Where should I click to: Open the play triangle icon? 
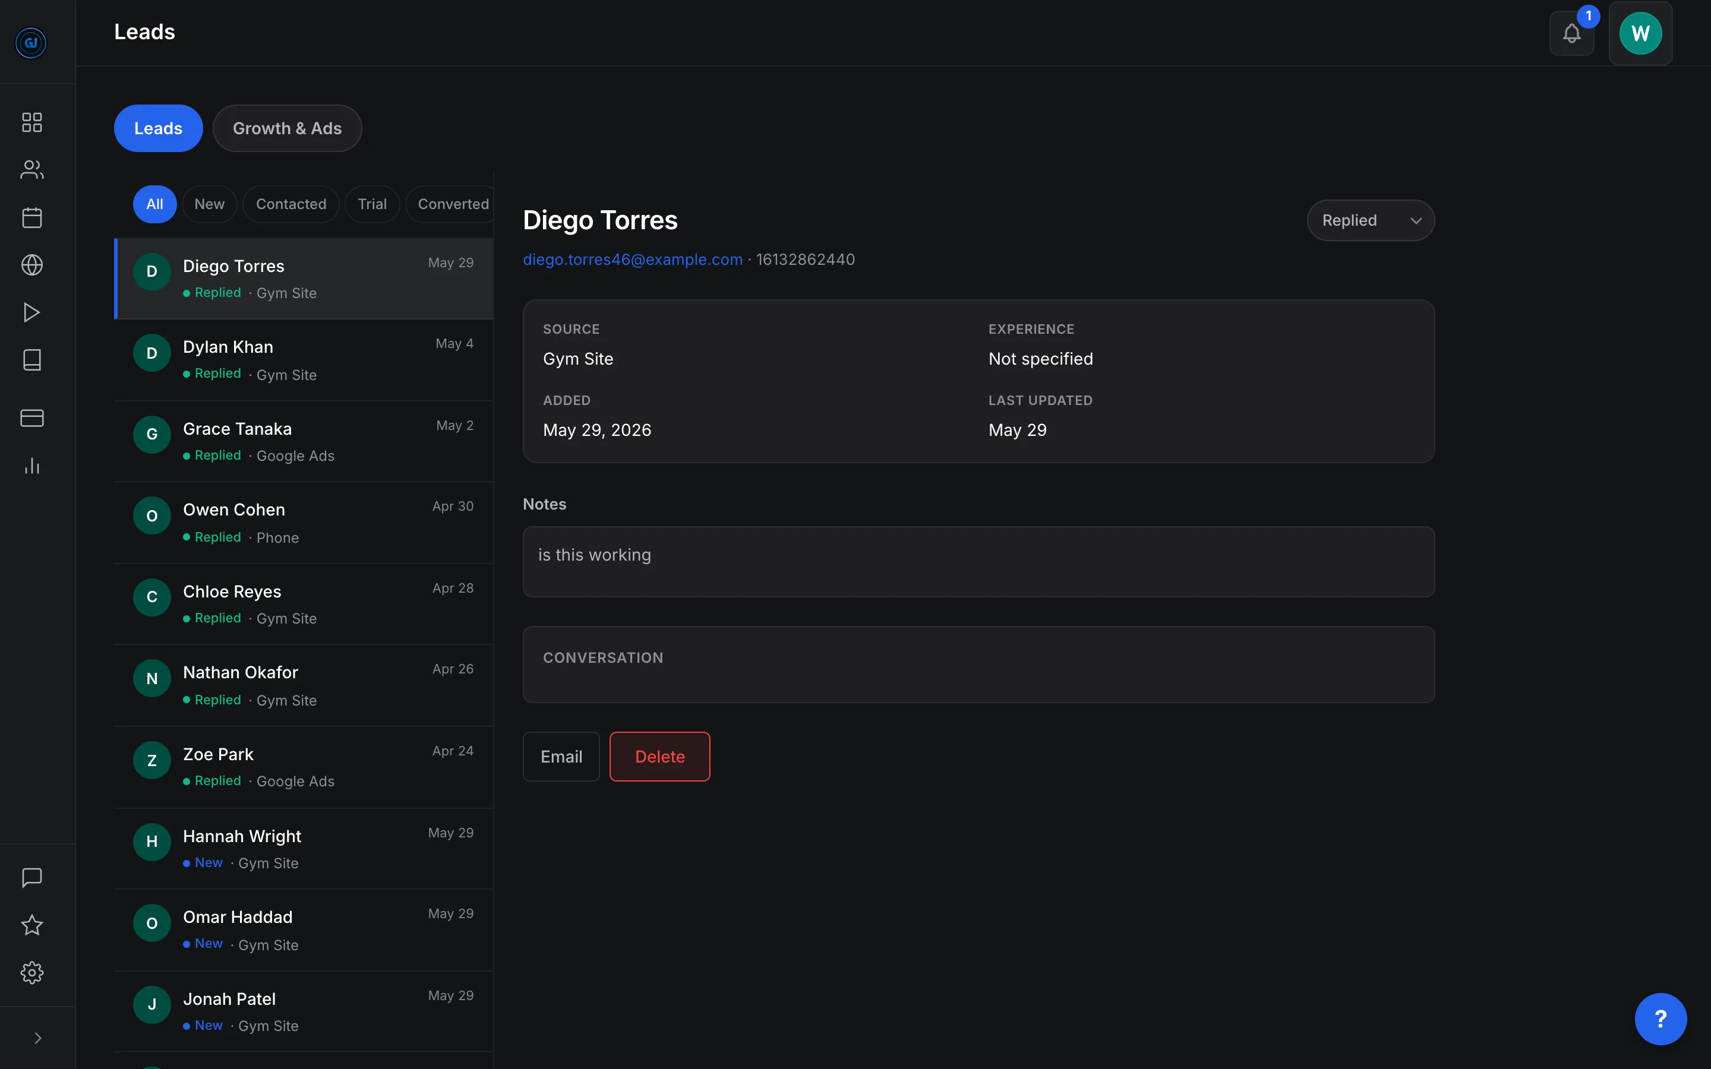32,312
